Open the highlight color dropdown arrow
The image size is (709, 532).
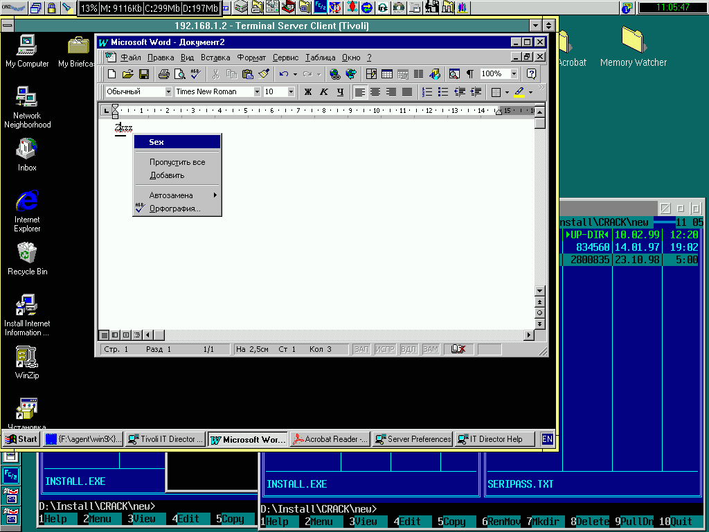pos(531,92)
